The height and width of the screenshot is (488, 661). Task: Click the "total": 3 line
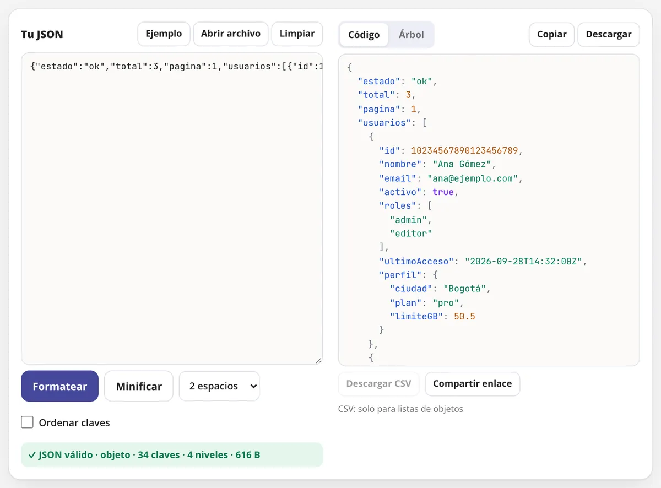(386, 95)
